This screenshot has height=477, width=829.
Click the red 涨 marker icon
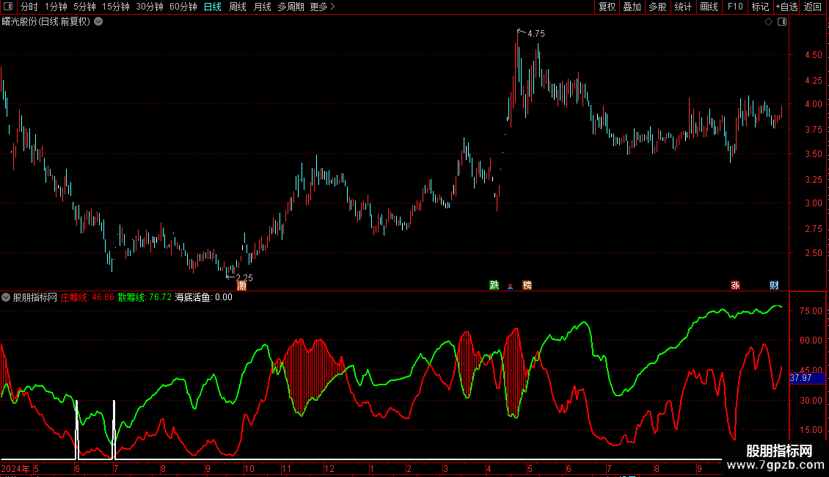coord(735,285)
